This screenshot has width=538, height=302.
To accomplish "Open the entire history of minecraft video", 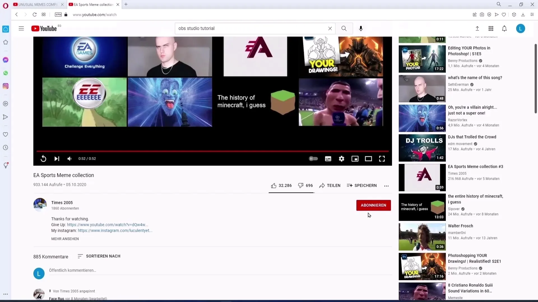I will (x=476, y=199).
